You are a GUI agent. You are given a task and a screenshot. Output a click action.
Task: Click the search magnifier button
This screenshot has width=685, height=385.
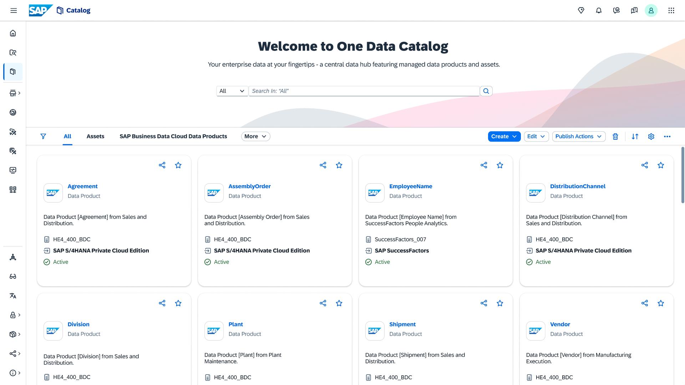pos(486,91)
